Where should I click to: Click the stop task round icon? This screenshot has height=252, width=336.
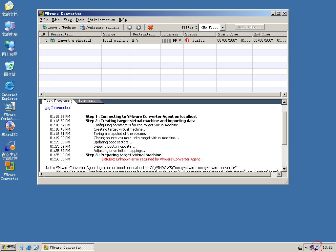(129, 27)
